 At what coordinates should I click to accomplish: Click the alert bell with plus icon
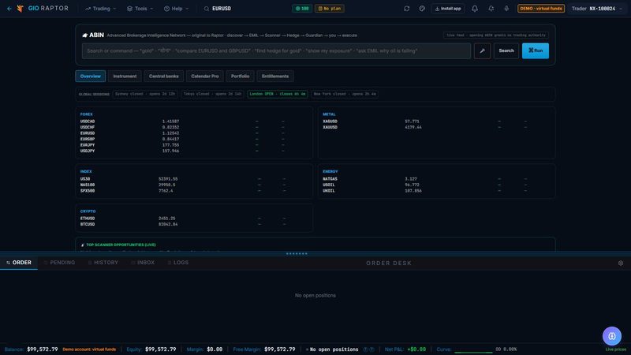pos(491,9)
